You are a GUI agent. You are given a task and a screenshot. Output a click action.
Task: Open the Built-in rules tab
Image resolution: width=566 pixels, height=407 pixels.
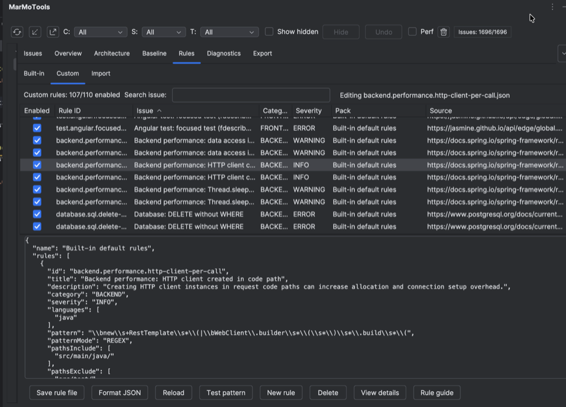click(x=33, y=73)
